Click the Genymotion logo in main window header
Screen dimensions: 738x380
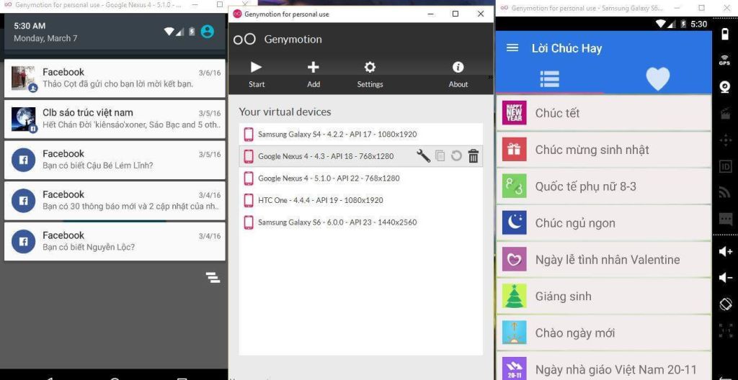(x=245, y=40)
